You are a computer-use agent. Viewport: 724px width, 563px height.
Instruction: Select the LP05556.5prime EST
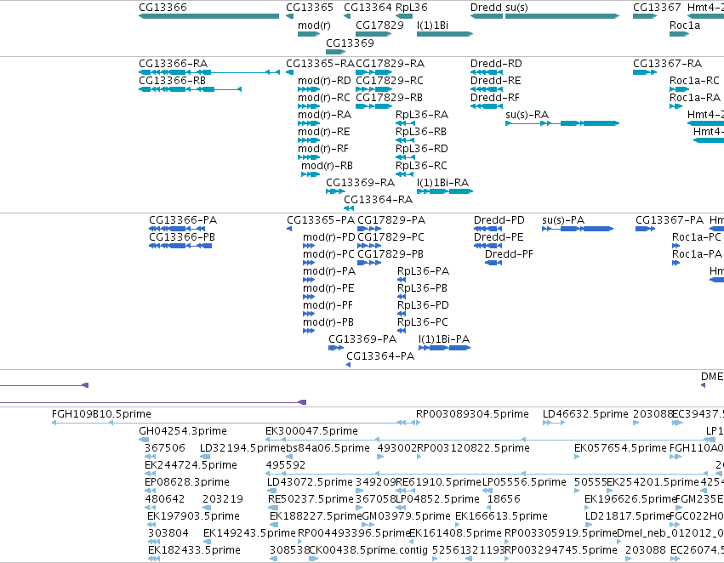pos(487,491)
